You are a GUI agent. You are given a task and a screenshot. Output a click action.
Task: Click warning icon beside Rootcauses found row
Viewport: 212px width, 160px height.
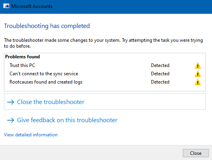coord(198,82)
